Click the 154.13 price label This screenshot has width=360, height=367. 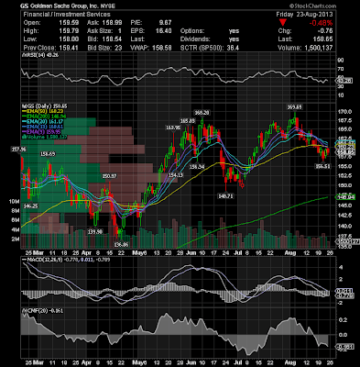point(175,175)
